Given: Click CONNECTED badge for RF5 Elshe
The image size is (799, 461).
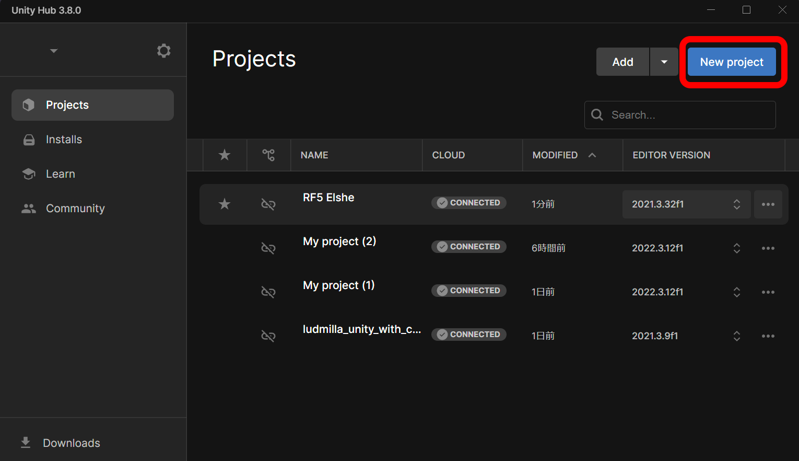Looking at the screenshot, I should coord(469,203).
